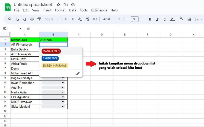Viewport: 204px width, 127px height.
Task: Open the Google Sheets home icon
Action: click(x=8, y=7)
